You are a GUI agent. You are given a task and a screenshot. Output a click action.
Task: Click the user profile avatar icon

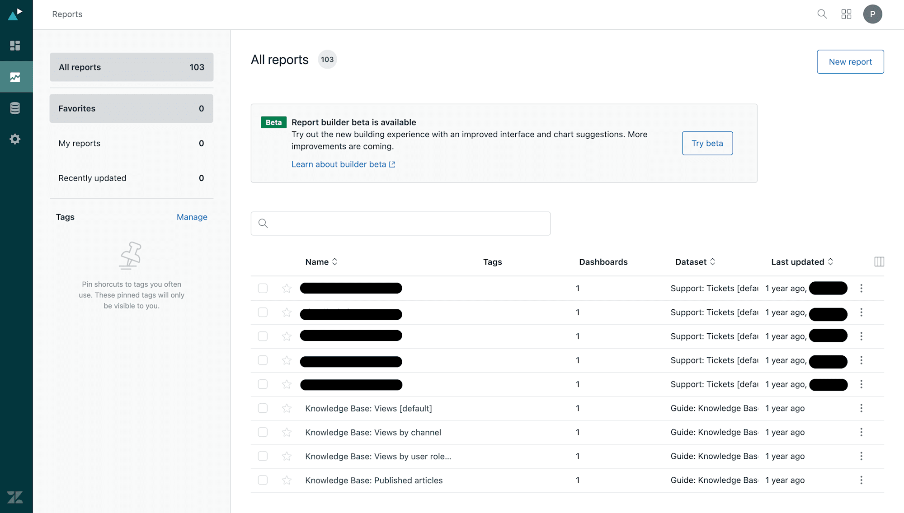(872, 14)
